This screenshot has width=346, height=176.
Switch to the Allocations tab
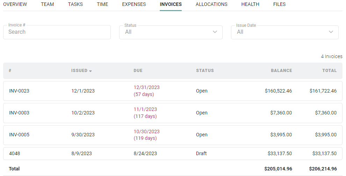pyautogui.click(x=211, y=4)
